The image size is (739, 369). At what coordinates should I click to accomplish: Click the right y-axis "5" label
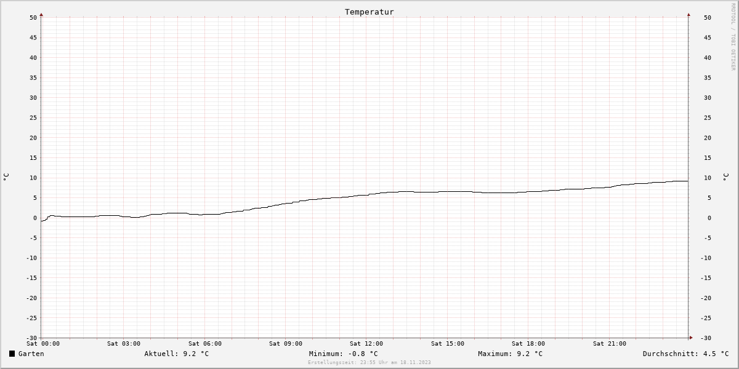pos(709,197)
